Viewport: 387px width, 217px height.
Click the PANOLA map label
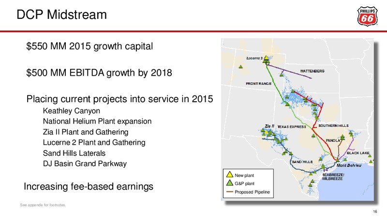[x=333, y=140]
